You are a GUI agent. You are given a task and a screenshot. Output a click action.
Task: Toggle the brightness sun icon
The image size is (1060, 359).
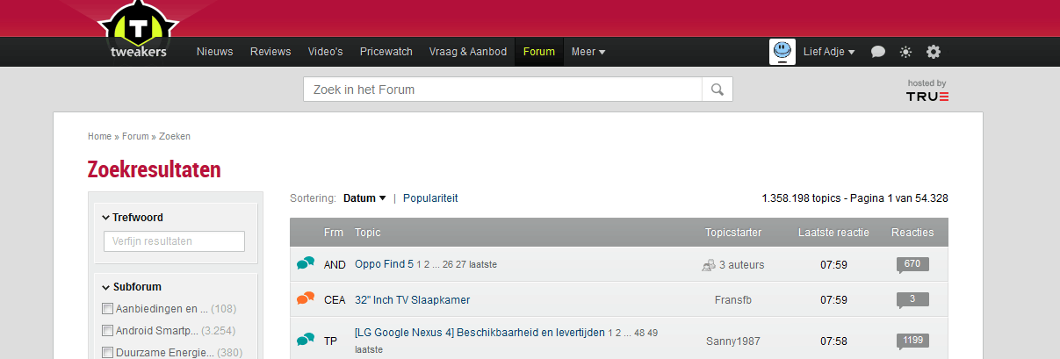[x=905, y=52]
